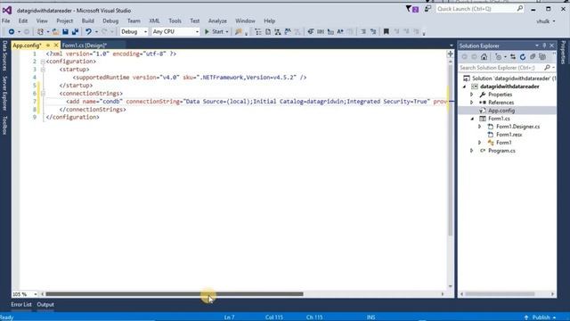This screenshot has height=321, width=570.
Task: Open the Project menu
Action: click(65, 21)
